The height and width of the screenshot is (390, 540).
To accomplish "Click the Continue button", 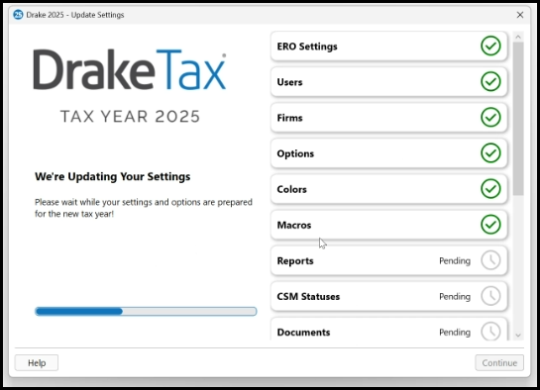I will 499,363.
